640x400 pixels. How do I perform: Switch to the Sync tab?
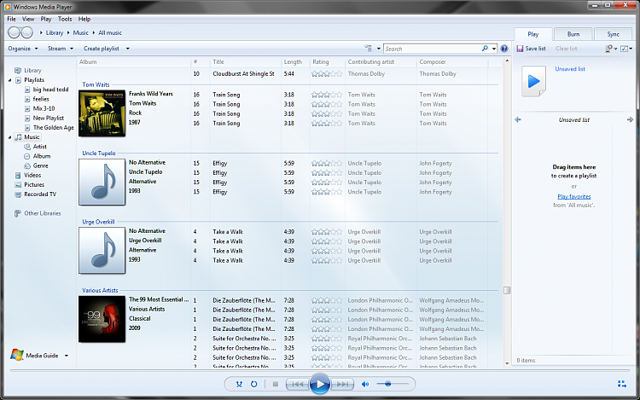click(613, 34)
